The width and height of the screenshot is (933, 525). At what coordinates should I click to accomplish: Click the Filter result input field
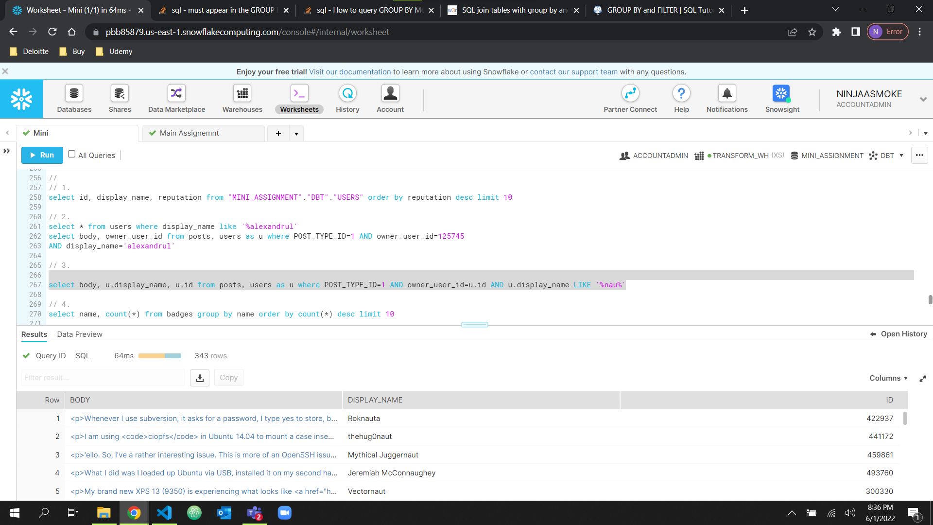point(103,378)
